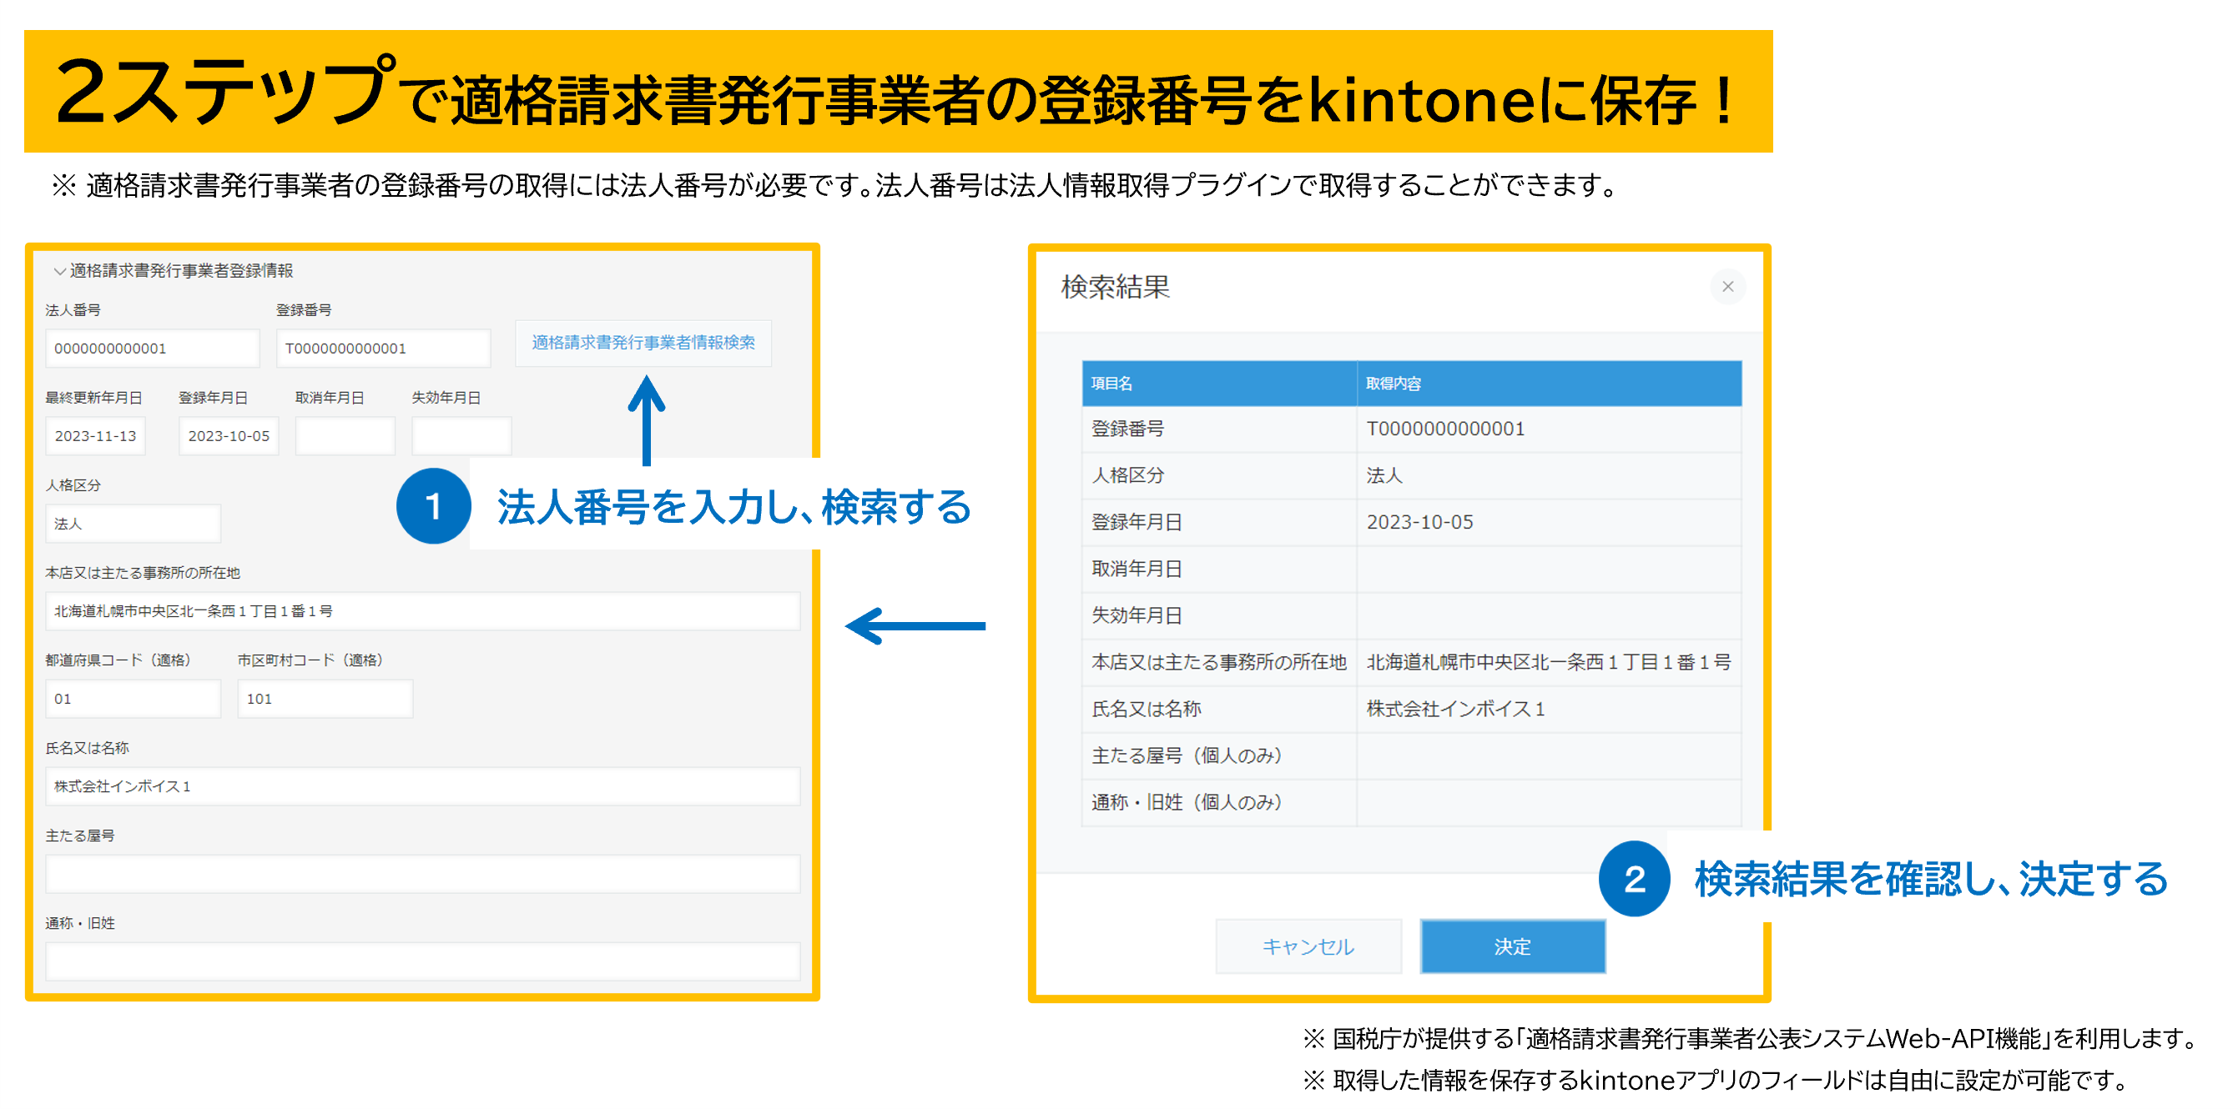
Task: Click the 株式会社インボイス１ value in results
Action: pyautogui.click(x=1455, y=710)
